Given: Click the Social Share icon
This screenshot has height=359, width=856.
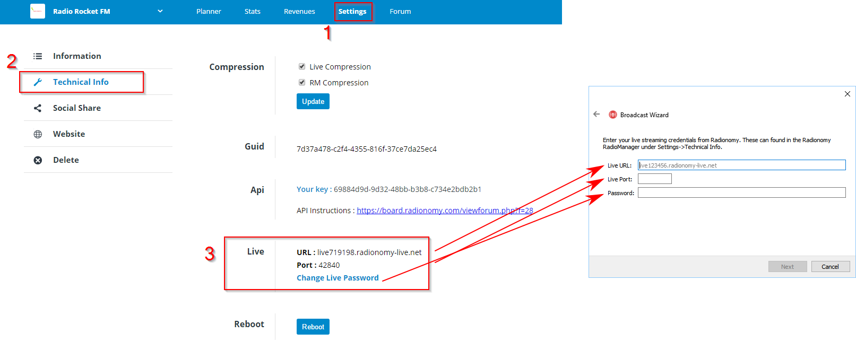Looking at the screenshot, I should click(38, 108).
